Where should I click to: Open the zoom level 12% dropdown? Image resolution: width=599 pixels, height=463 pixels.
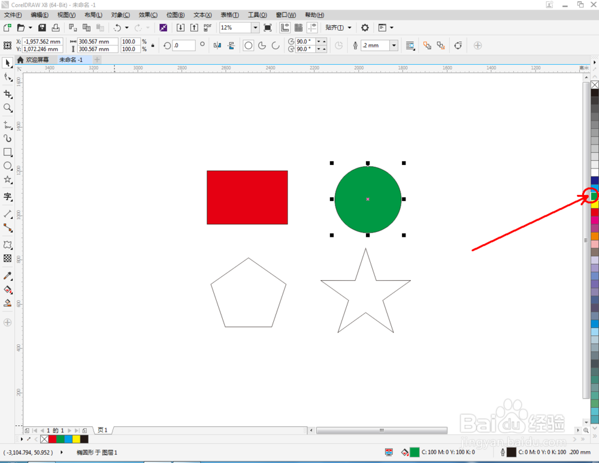coord(255,28)
